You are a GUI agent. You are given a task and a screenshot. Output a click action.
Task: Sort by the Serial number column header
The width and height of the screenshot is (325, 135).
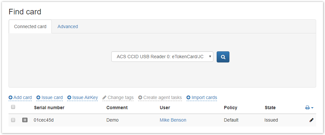(x=49, y=108)
